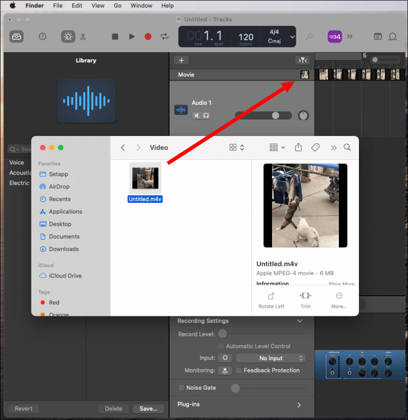
Task: Click the 4/4 Cmaj signature display
Action: [274, 37]
